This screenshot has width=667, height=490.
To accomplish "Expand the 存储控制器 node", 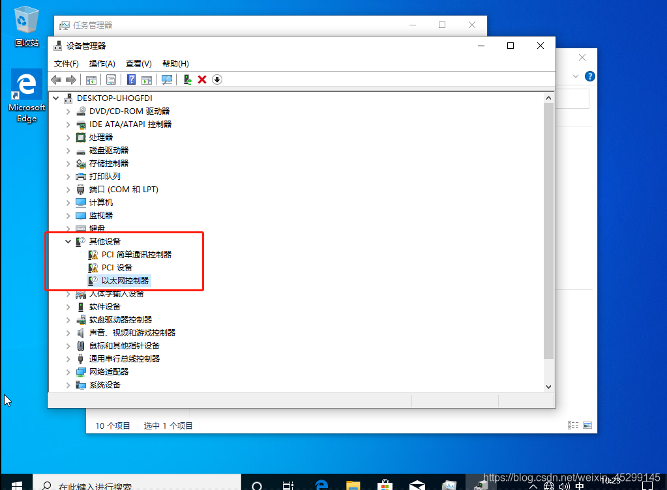I will (x=68, y=164).
